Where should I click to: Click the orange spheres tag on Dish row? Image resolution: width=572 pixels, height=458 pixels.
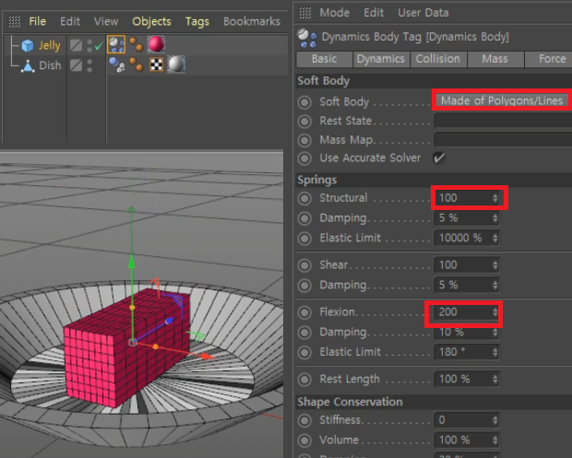pos(136,65)
